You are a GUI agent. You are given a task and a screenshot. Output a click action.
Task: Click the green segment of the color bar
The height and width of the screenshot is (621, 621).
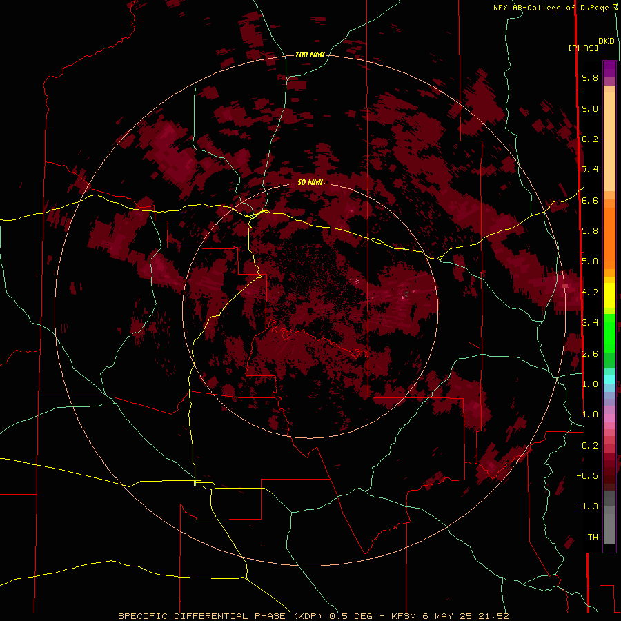[x=609, y=333]
